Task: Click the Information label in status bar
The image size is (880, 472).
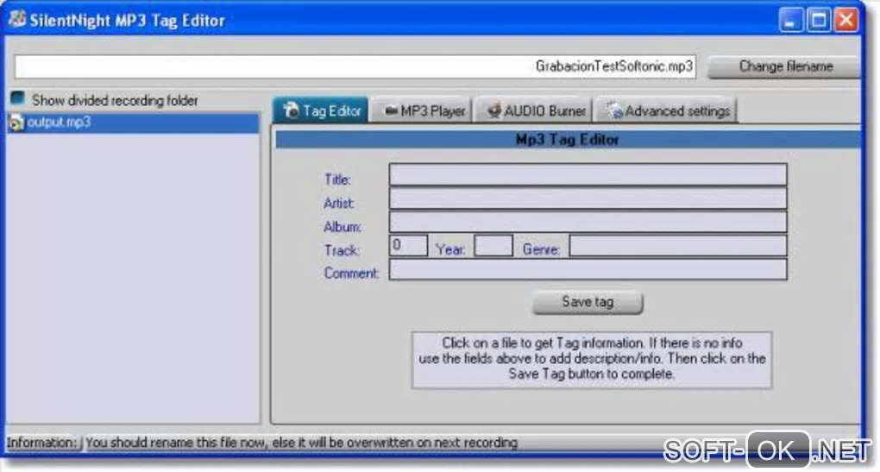Action: point(41,443)
